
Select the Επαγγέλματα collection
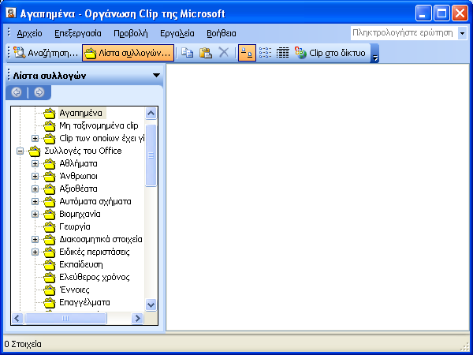84,303
